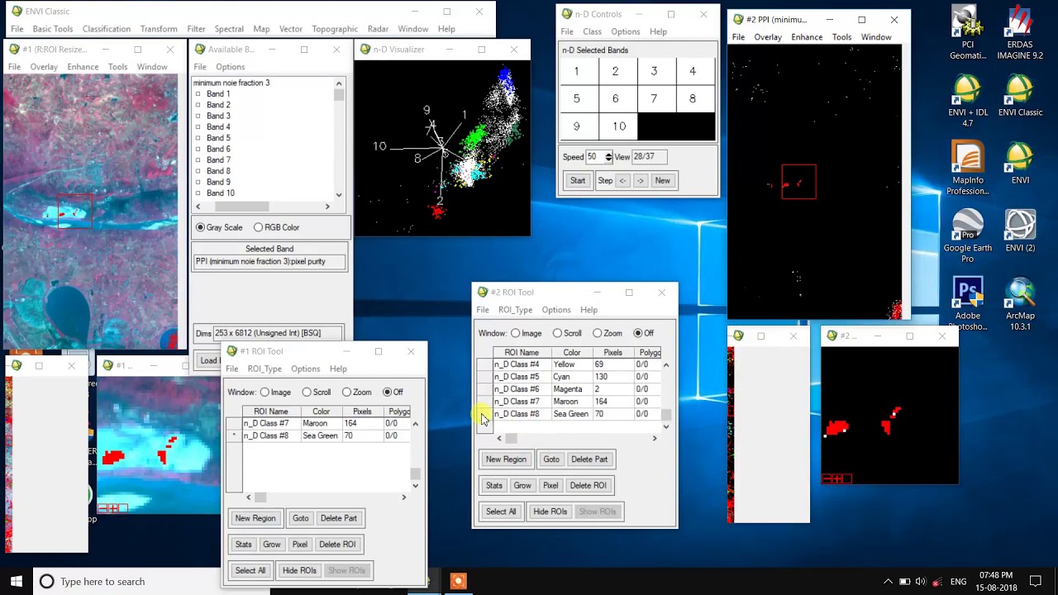Select n_D Class #5 Cyan row
The width and height of the screenshot is (1058, 595).
click(x=579, y=377)
